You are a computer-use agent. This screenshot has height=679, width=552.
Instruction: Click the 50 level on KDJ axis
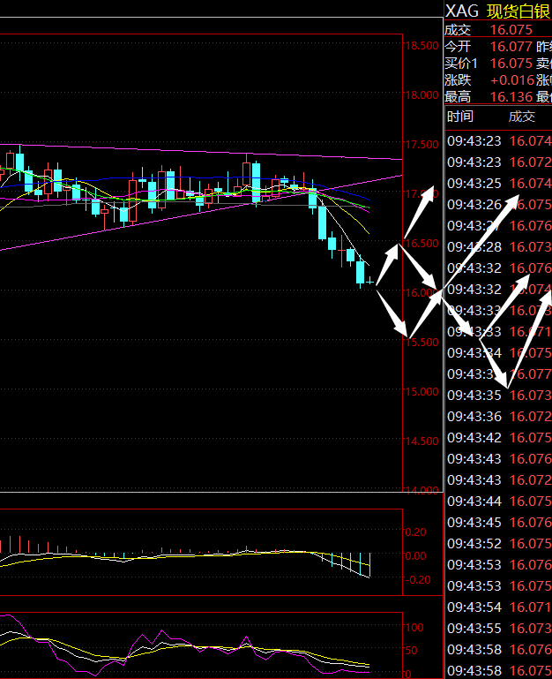coord(412,651)
